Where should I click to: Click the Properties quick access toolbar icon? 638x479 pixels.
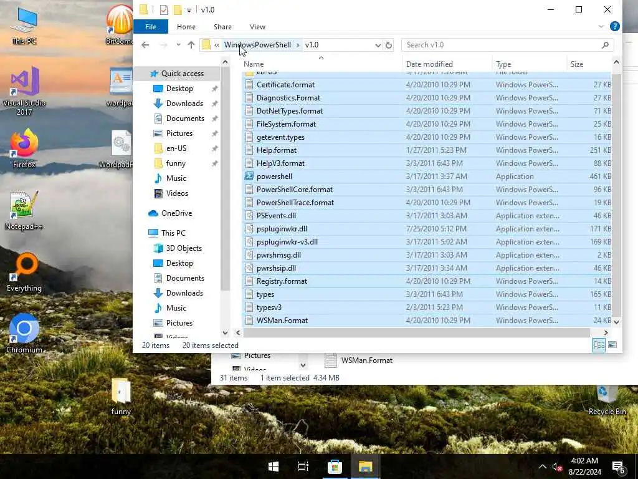click(x=164, y=10)
